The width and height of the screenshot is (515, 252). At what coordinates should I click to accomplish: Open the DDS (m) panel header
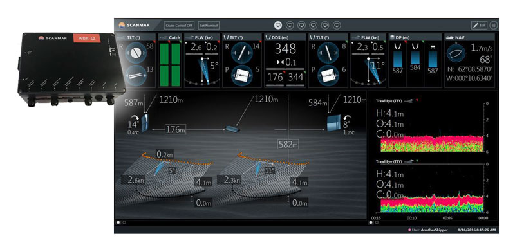tap(285, 37)
